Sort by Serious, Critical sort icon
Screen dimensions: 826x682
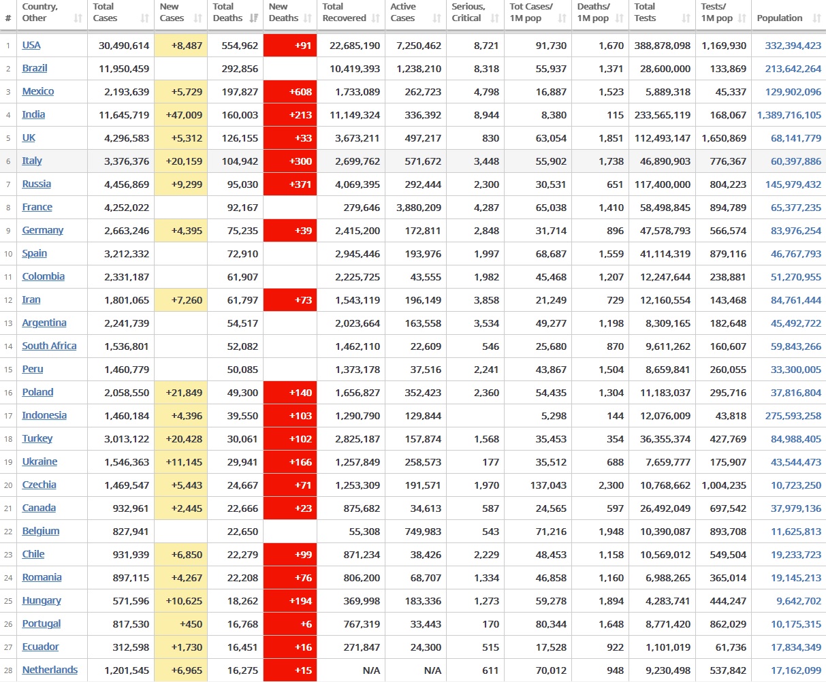click(494, 18)
